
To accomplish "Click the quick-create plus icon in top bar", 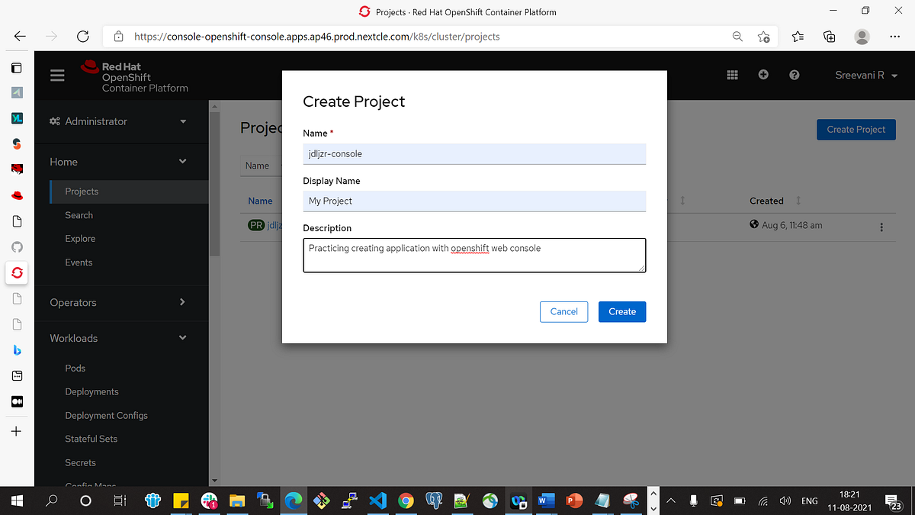I will [763, 75].
